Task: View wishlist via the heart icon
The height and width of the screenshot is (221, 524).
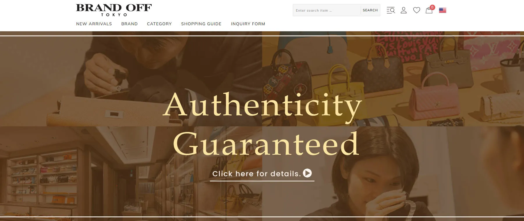Action: coord(417,10)
